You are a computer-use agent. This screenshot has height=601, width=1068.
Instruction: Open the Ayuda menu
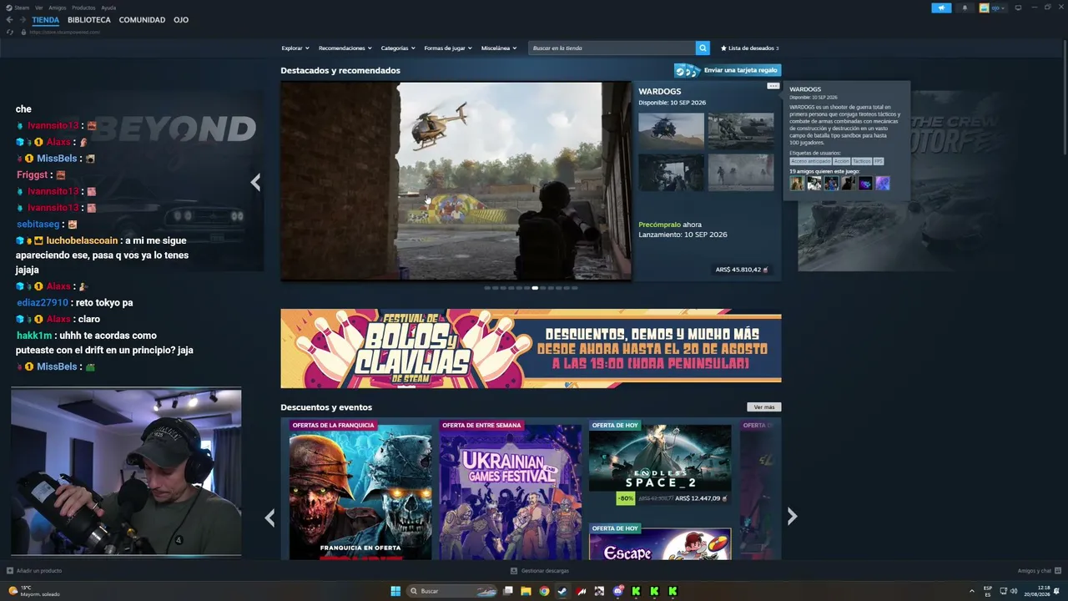108,8
